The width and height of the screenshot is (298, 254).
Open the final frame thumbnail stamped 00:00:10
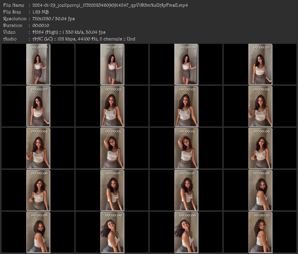[260, 232]
